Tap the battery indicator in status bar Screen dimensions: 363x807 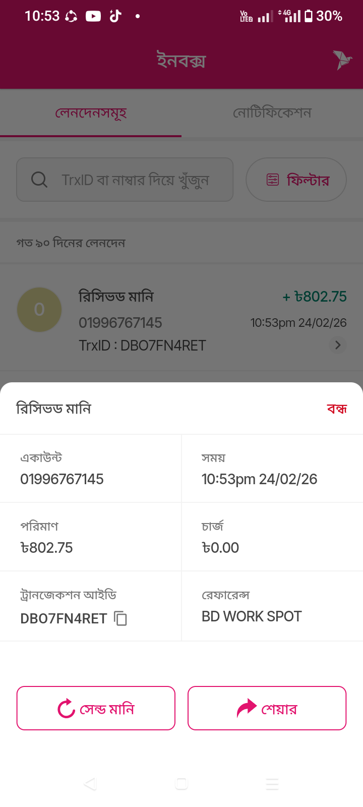point(309,16)
